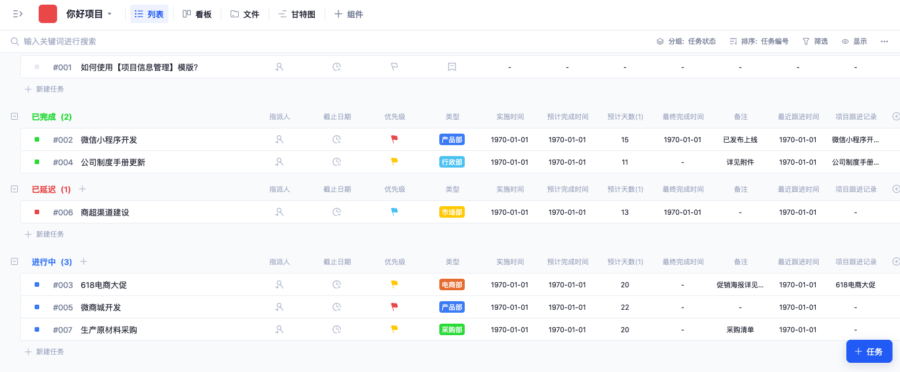Image resolution: width=900 pixels, height=372 pixels.
Task: Collapse the 已完成 group
Action: point(13,116)
